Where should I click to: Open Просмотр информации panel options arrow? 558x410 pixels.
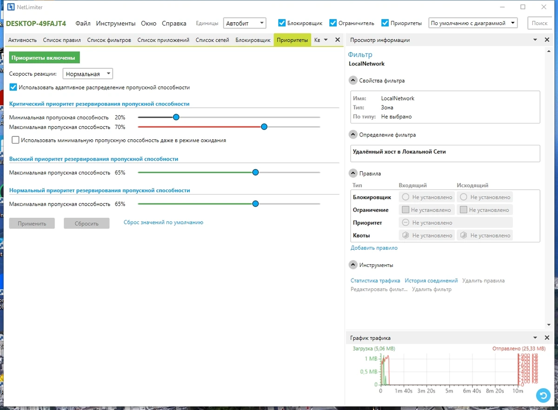pyautogui.click(x=535, y=40)
